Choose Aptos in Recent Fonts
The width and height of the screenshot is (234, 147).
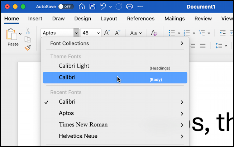click(x=115, y=113)
